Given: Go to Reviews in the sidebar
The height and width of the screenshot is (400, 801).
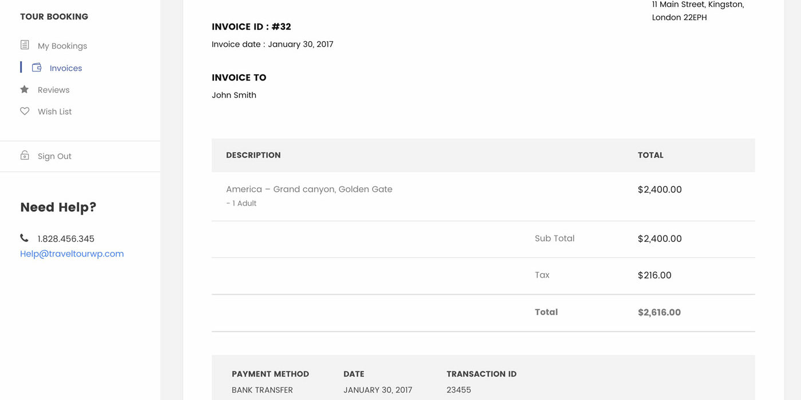Looking at the screenshot, I should tap(54, 90).
